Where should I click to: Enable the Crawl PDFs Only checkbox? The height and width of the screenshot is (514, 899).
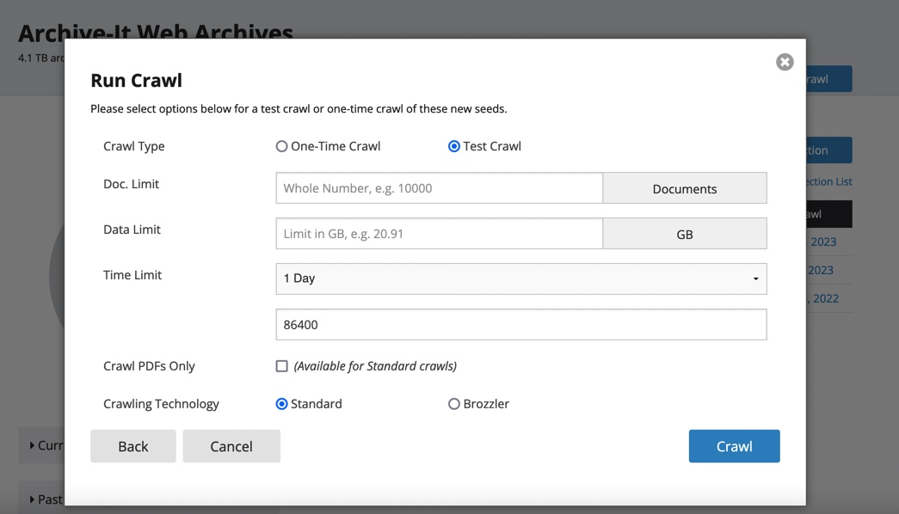[281, 366]
